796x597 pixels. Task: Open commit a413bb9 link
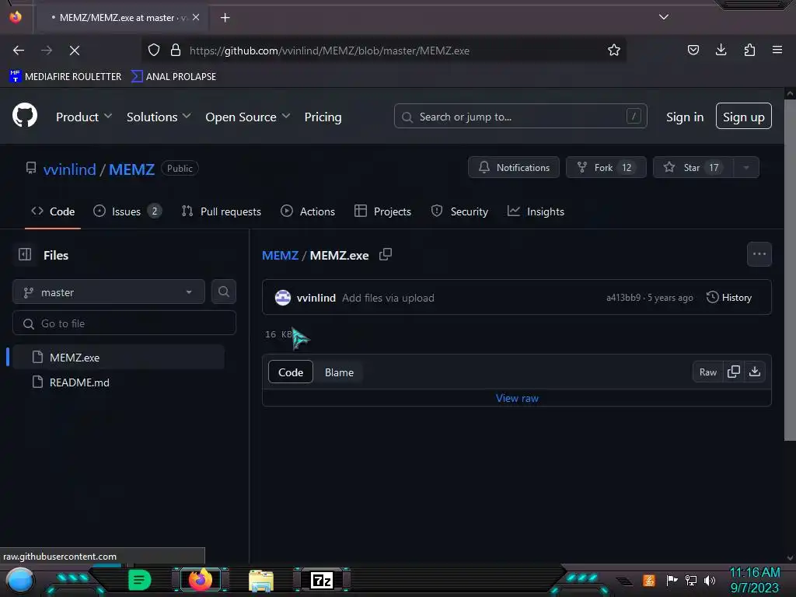point(623,298)
